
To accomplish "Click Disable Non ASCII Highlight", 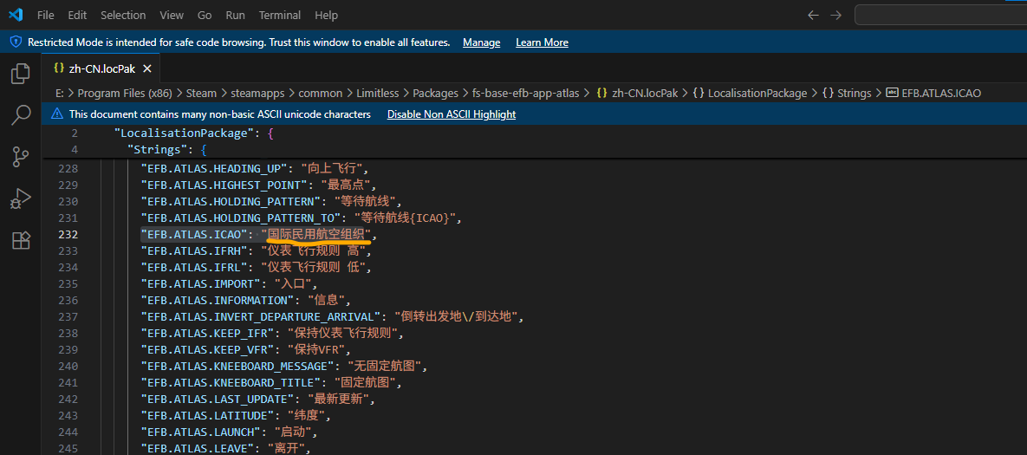I will click(x=451, y=114).
